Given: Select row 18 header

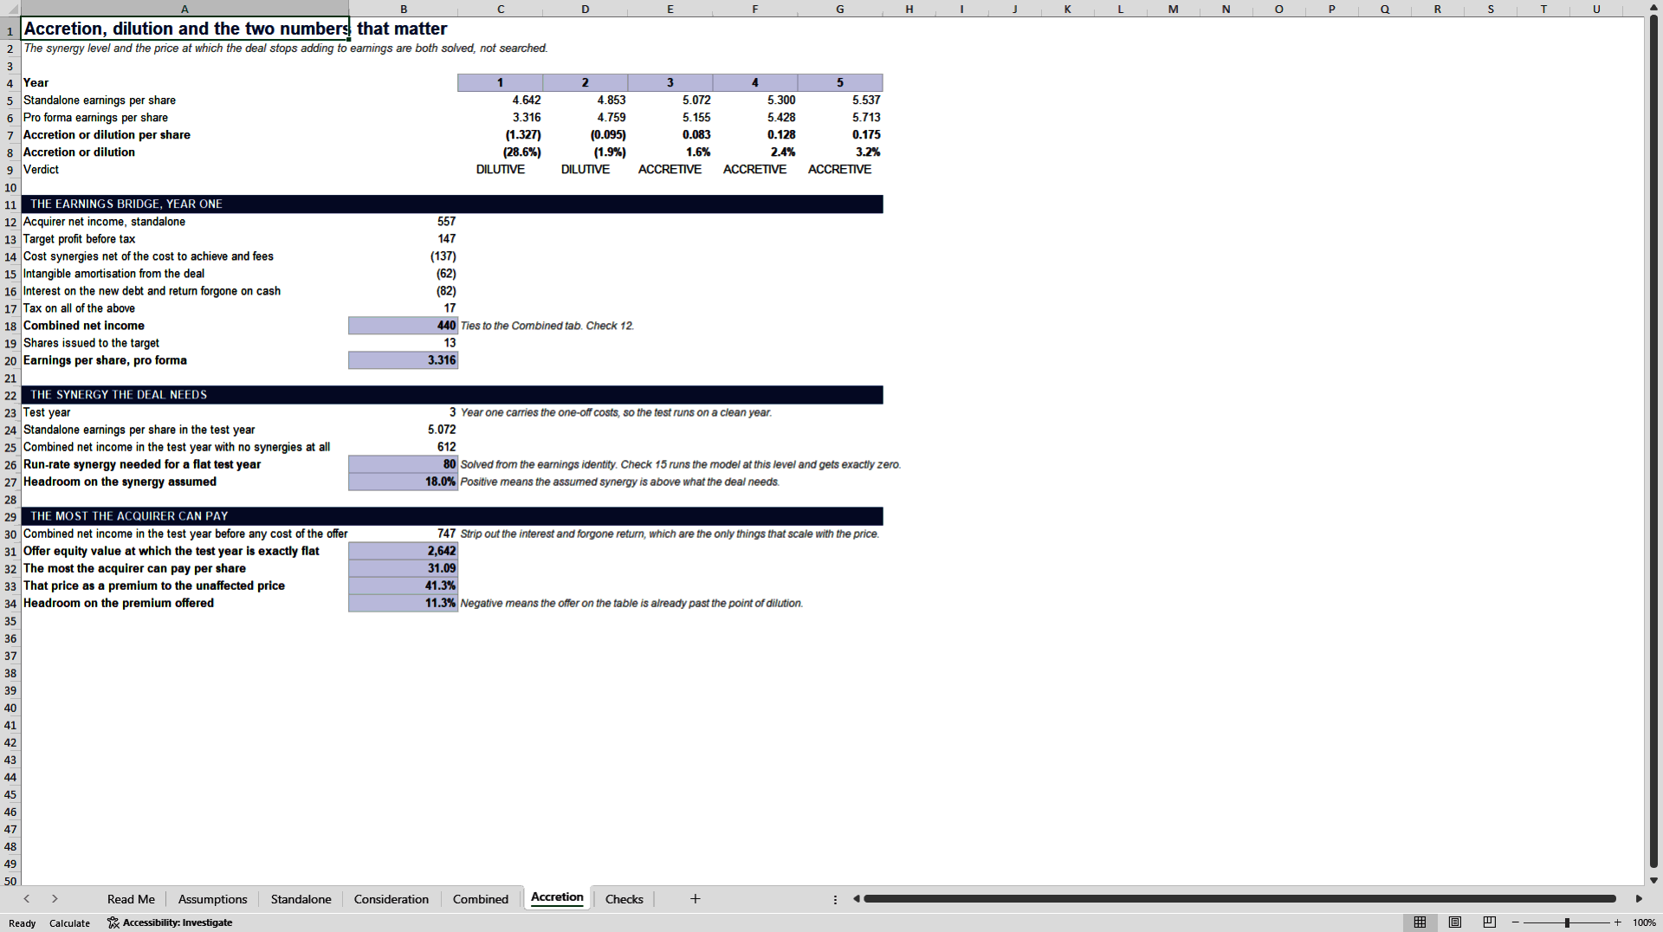Looking at the screenshot, I should click(x=10, y=326).
